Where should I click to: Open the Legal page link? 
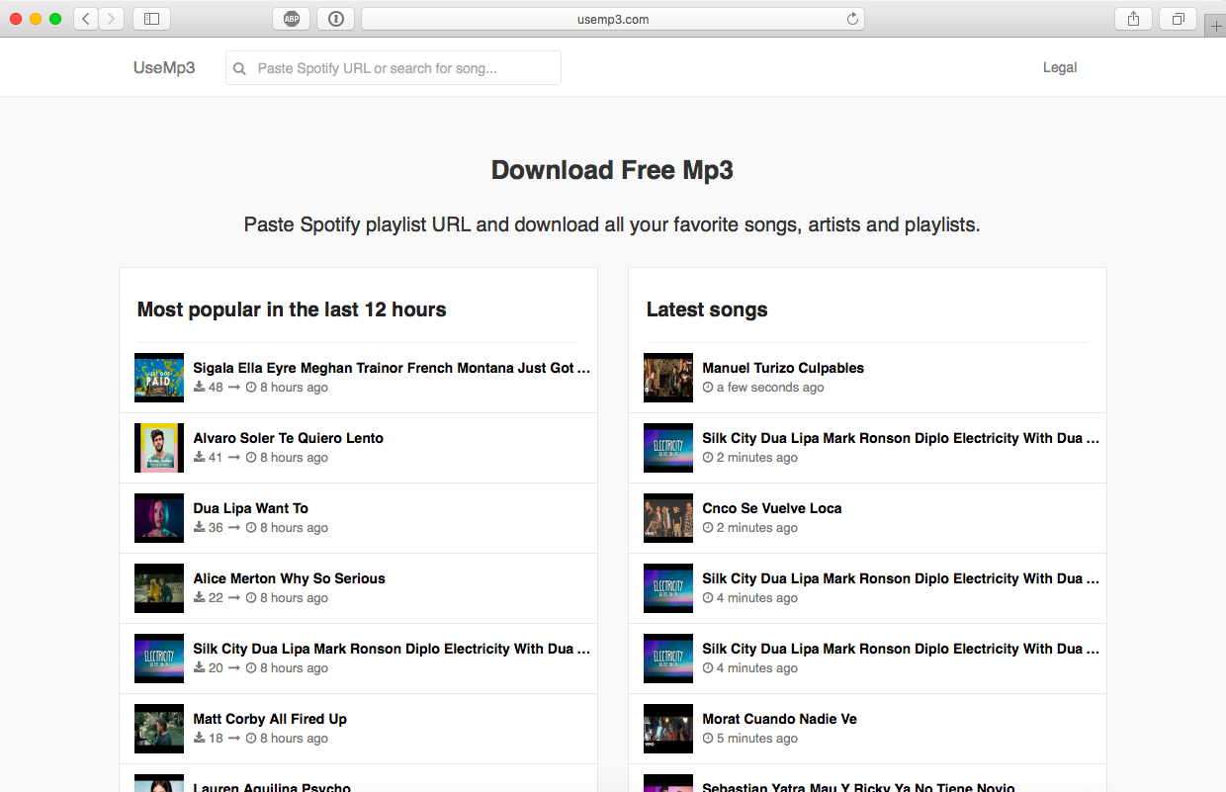(1059, 67)
